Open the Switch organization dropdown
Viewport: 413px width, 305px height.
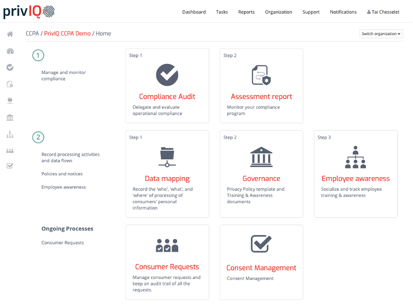point(381,34)
